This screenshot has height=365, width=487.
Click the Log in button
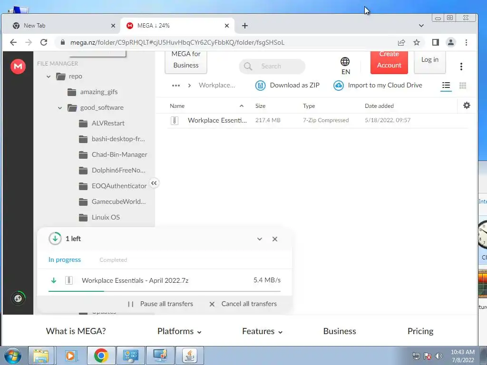coord(430,63)
